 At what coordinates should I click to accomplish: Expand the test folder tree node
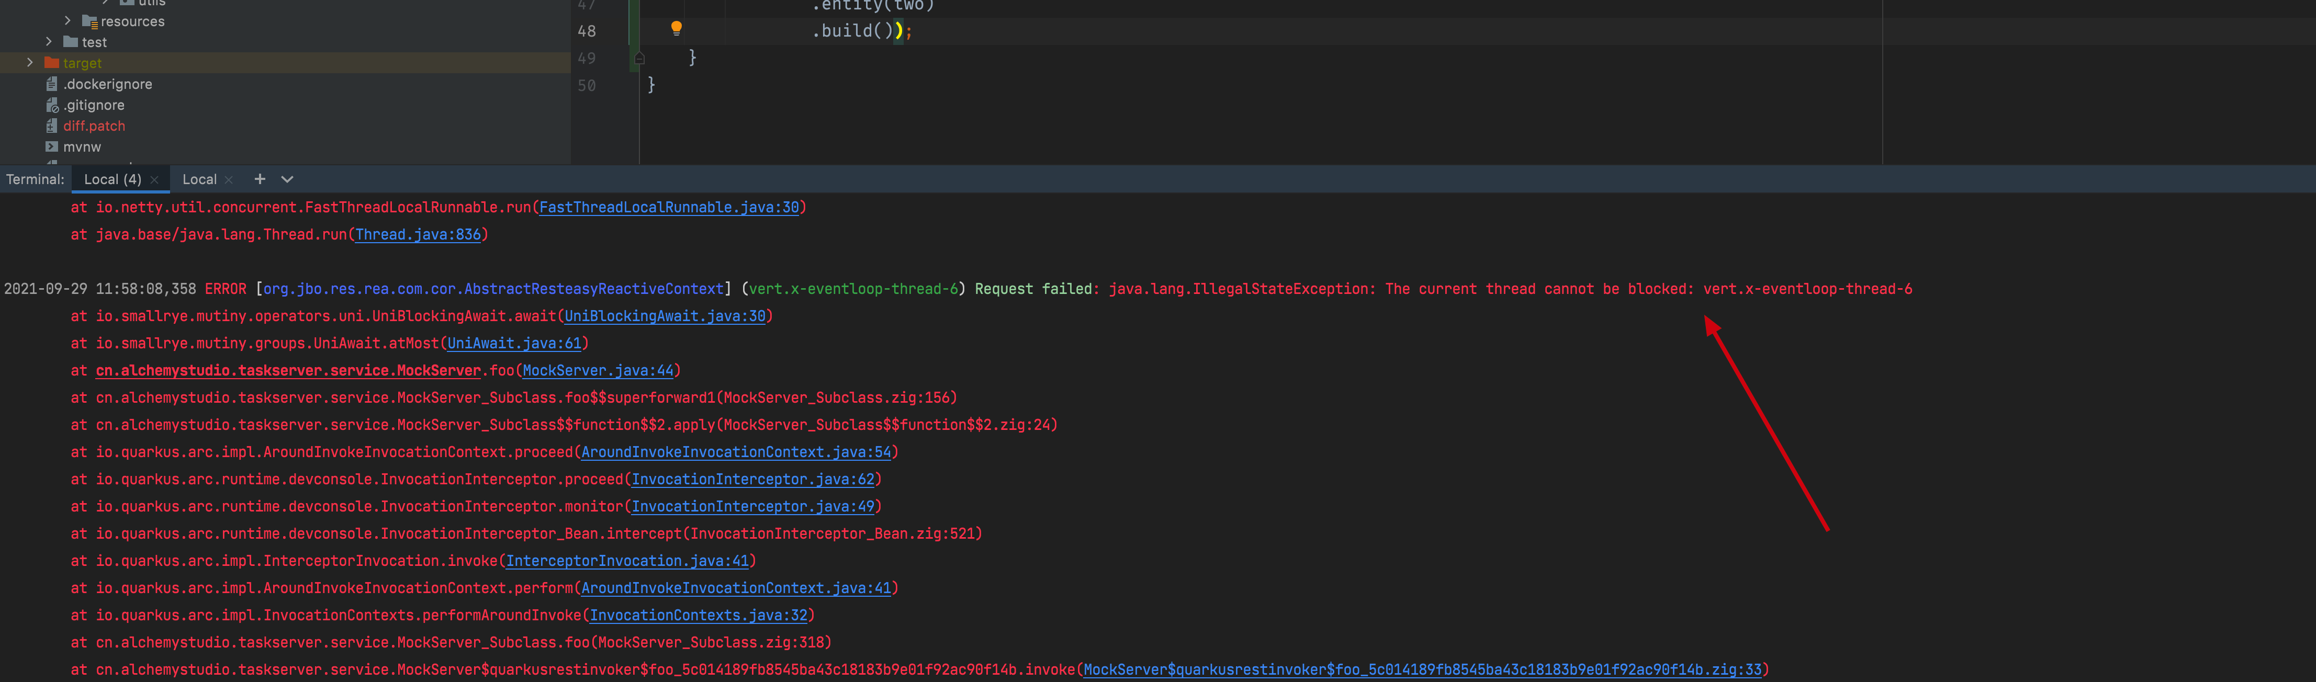point(49,41)
